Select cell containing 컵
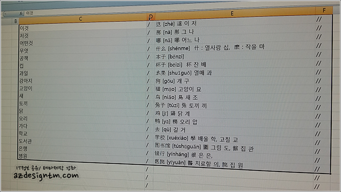 click(83, 66)
